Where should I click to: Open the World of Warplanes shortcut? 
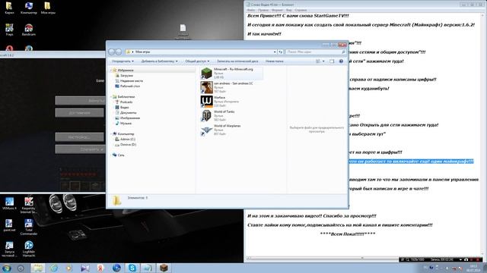(221, 130)
